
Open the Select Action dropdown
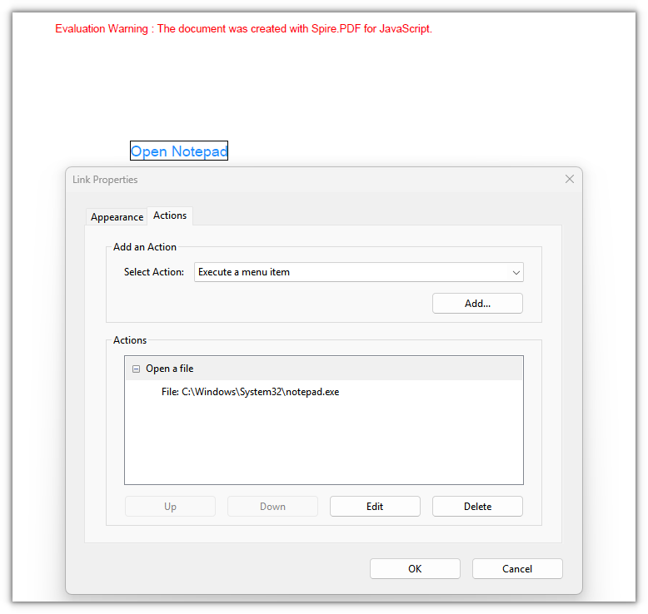pos(359,272)
